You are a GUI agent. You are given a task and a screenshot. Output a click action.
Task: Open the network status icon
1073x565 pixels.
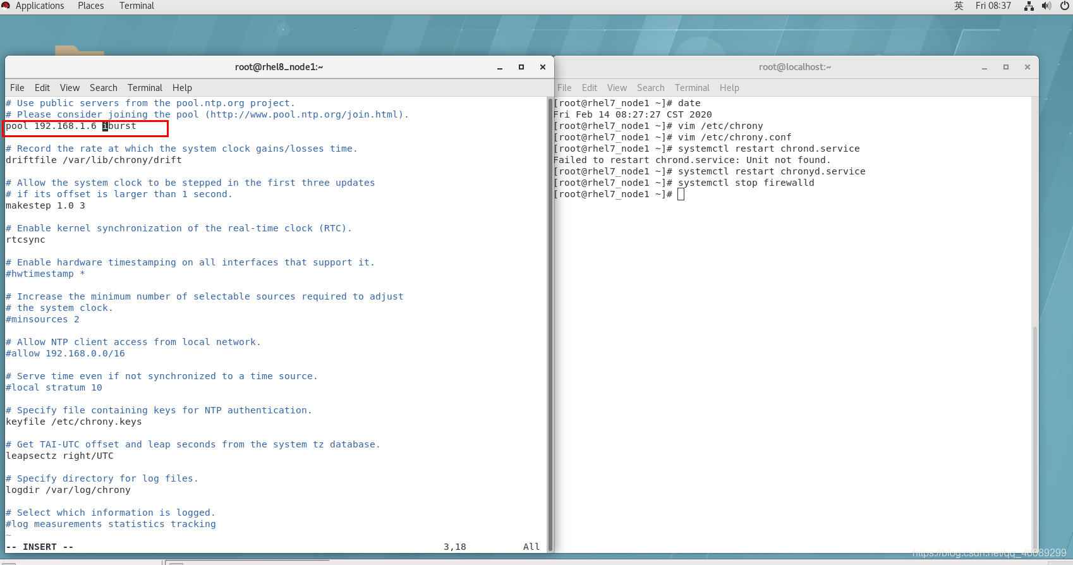[x=1029, y=6]
